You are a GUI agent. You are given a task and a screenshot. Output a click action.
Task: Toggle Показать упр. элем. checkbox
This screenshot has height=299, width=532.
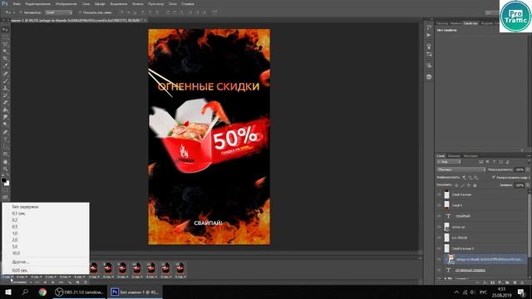[80, 12]
